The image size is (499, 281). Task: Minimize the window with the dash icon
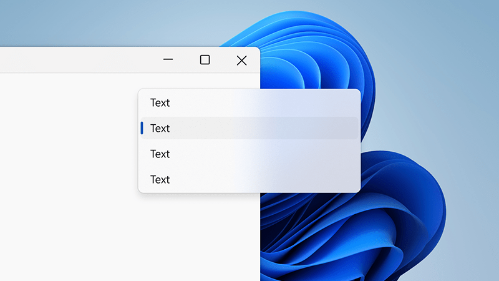(x=168, y=59)
